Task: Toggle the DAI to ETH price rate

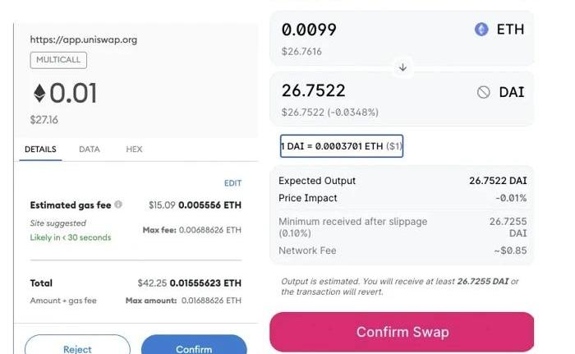Action: point(342,146)
